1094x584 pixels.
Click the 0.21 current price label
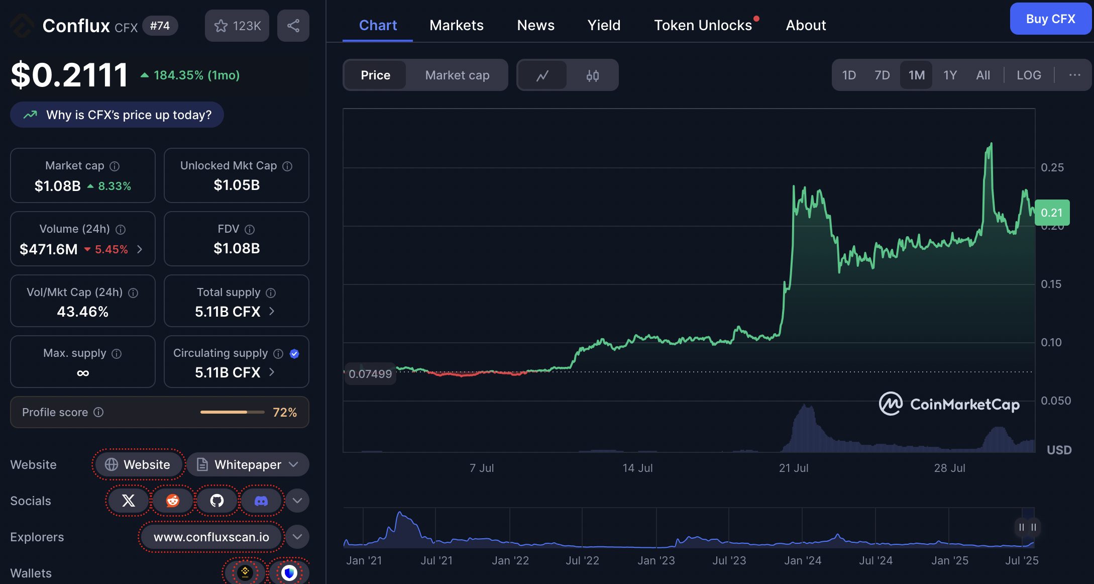pos(1052,213)
